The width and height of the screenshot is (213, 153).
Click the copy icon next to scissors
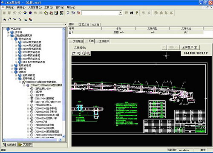(x=73, y=13)
